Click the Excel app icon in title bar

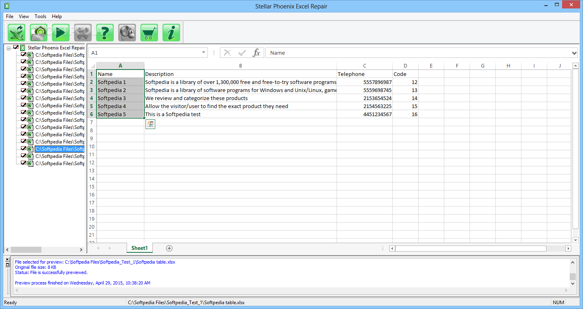tap(7, 6)
